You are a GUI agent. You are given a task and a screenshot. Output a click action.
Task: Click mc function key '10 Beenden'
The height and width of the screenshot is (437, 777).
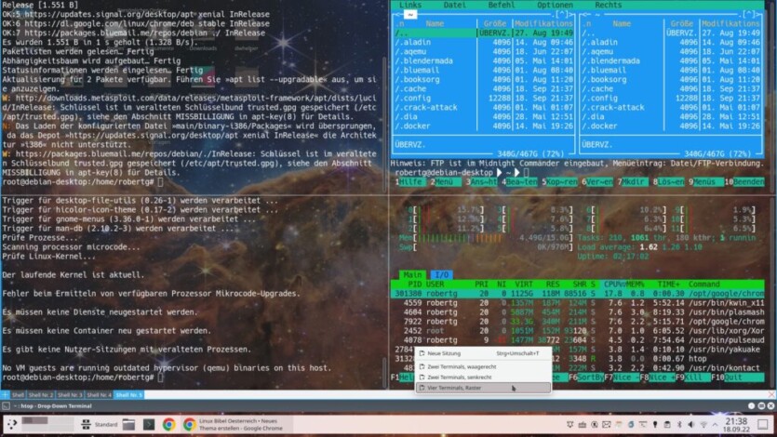pos(744,181)
